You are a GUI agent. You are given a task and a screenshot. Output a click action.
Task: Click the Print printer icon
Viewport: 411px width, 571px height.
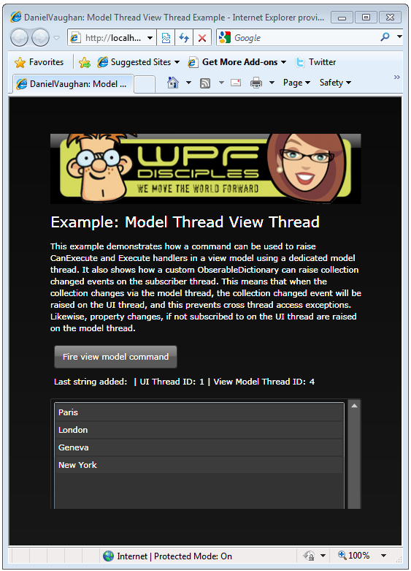coord(256,83)
